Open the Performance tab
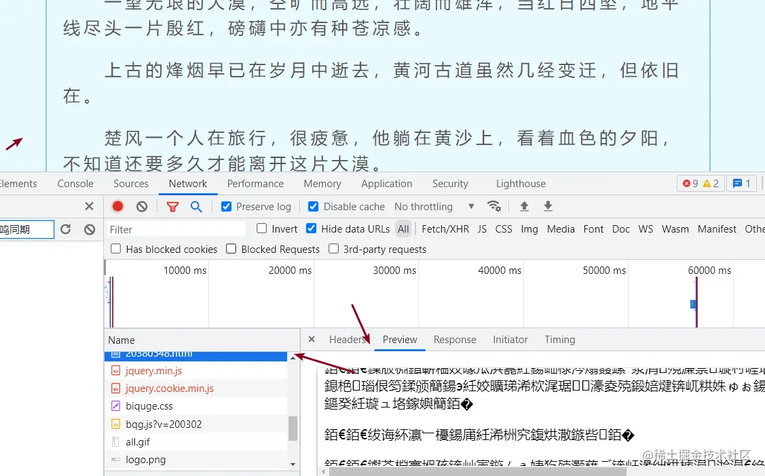This screenshot has width=765, height=476. tap(255, 184)
